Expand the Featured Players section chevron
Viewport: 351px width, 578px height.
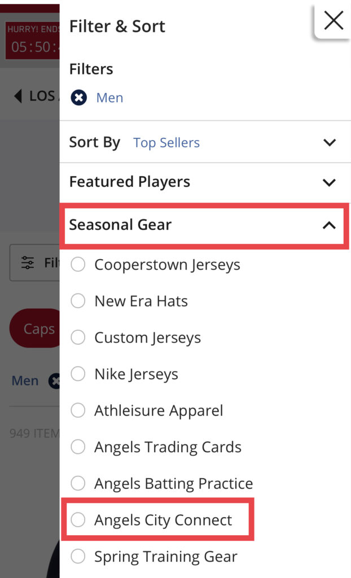point(330,182)
